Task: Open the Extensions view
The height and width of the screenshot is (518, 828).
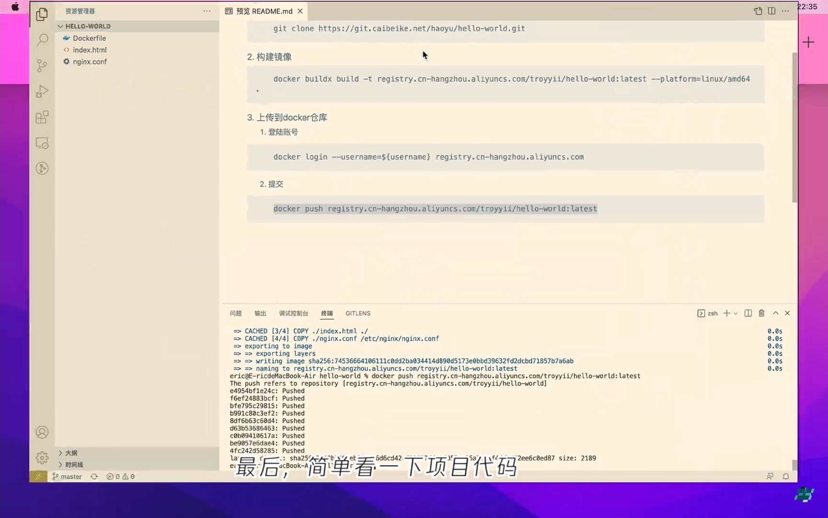Action: coord(42,117)
